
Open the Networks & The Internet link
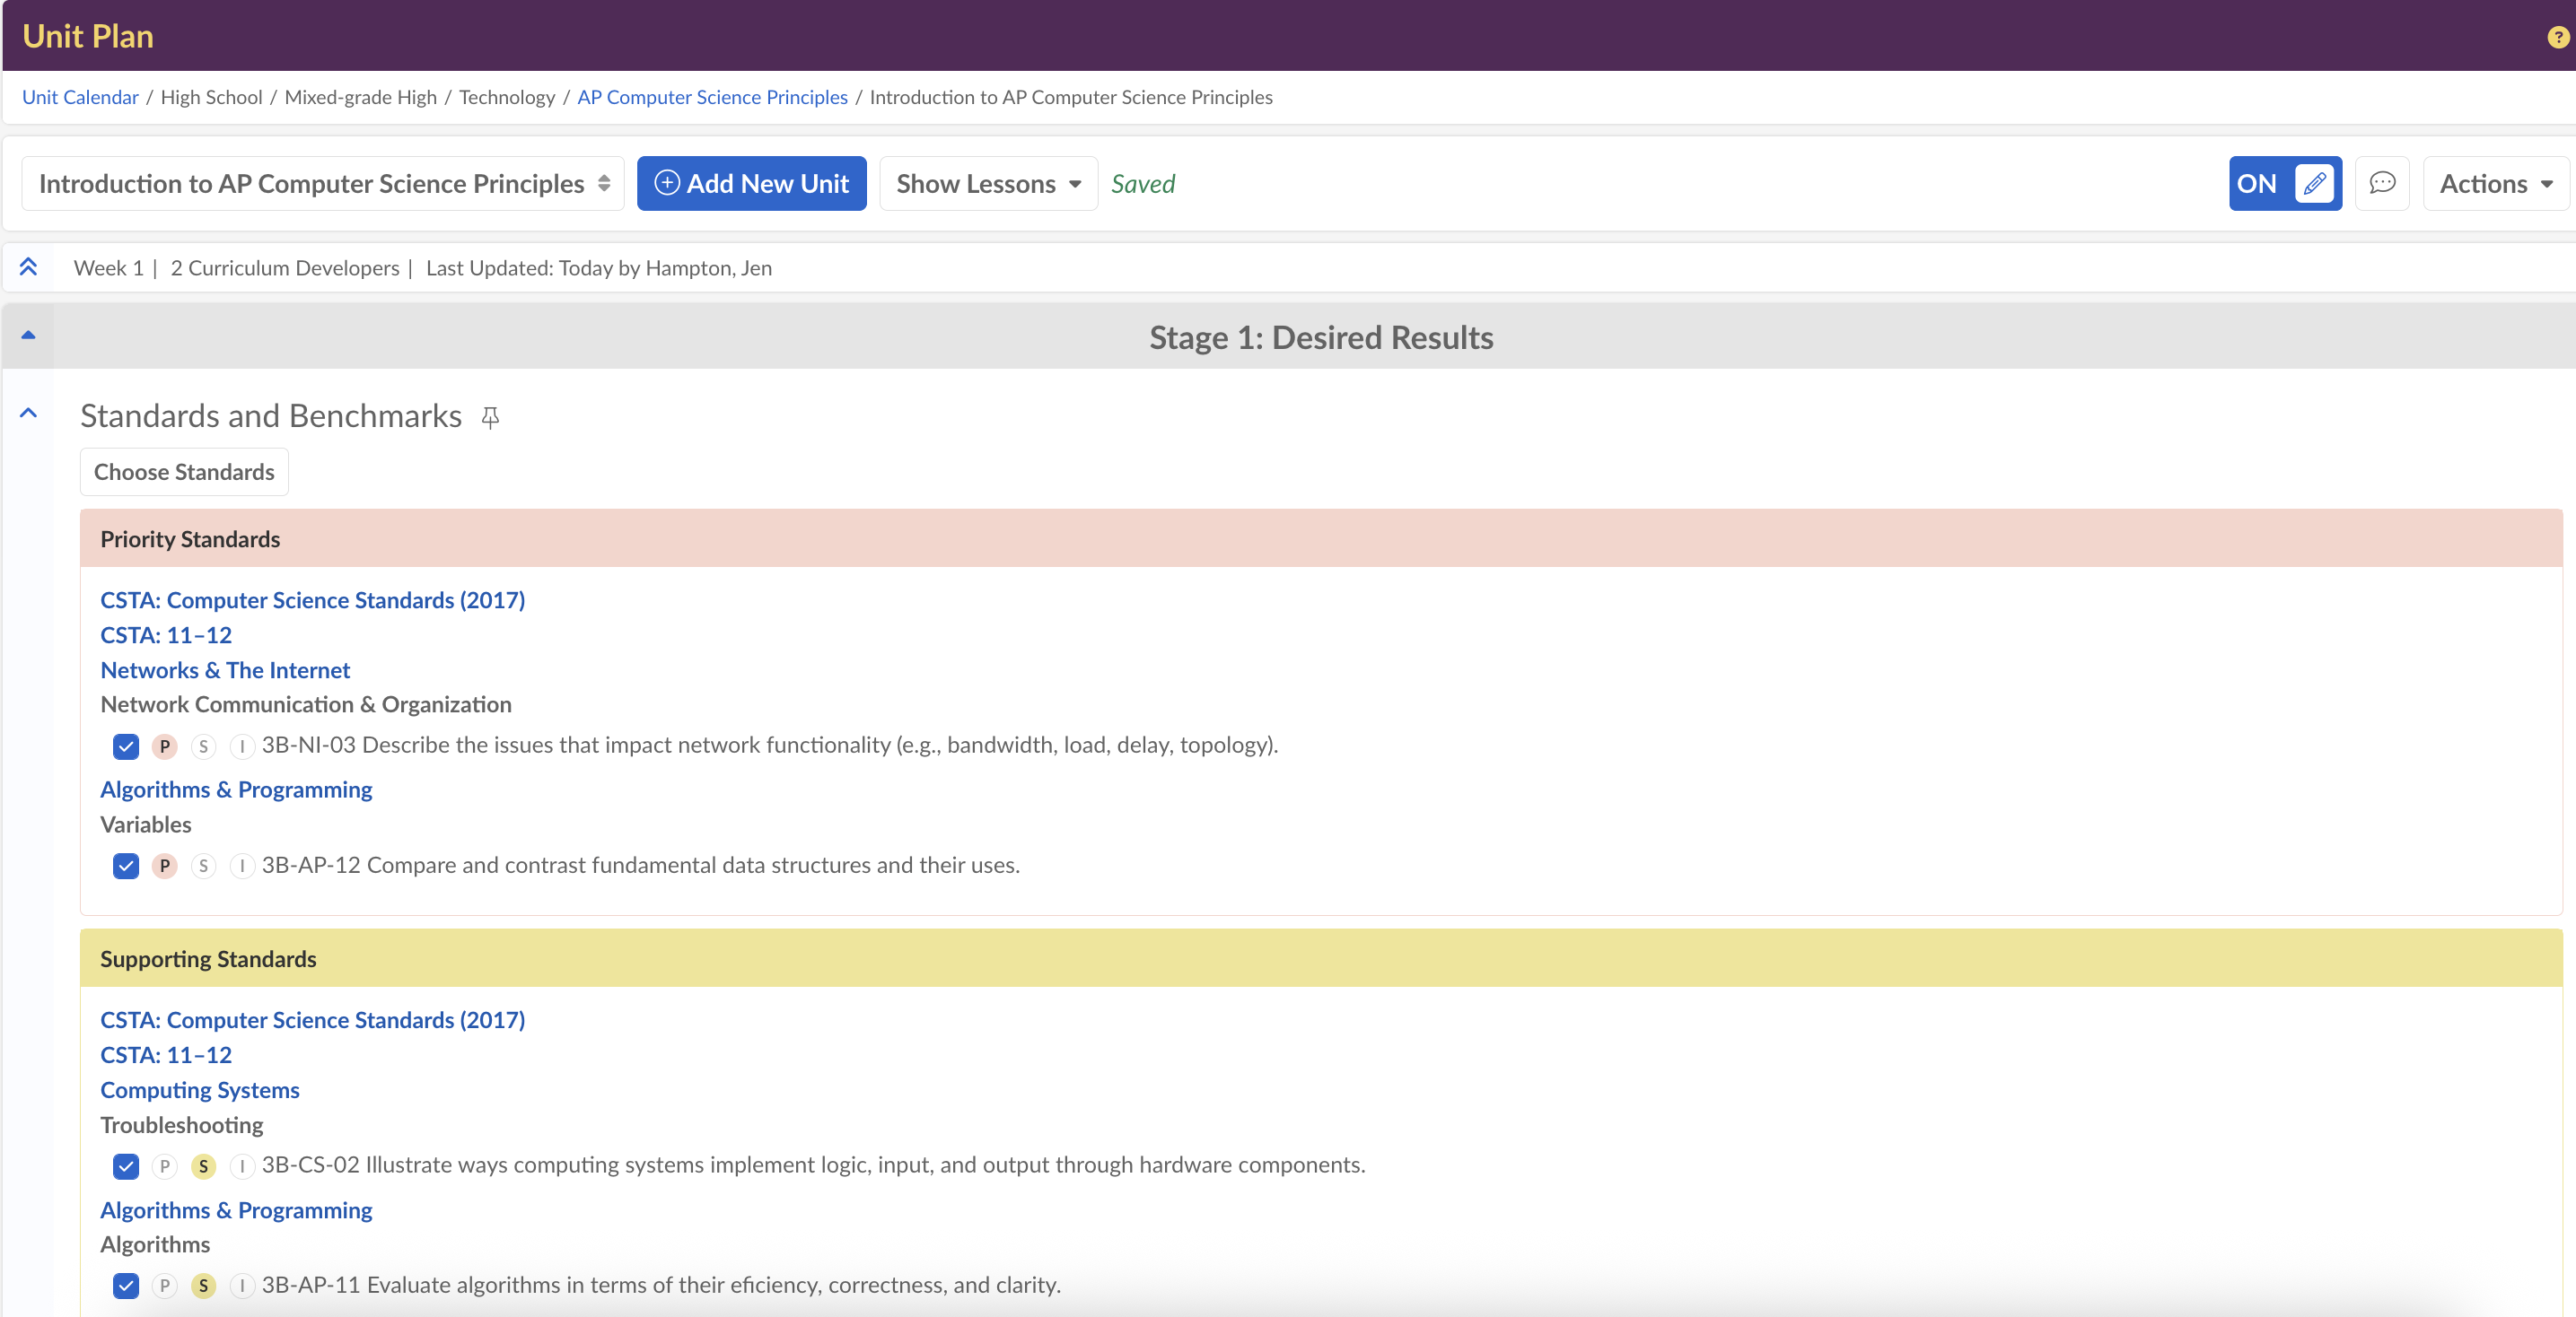[x=225, y=669]
